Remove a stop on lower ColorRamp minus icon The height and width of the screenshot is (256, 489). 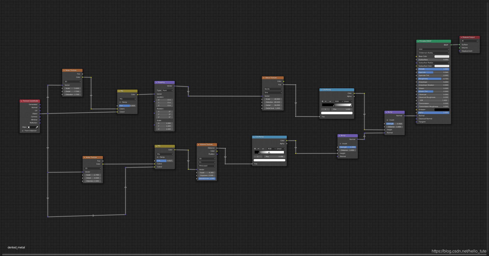[259, 149]
